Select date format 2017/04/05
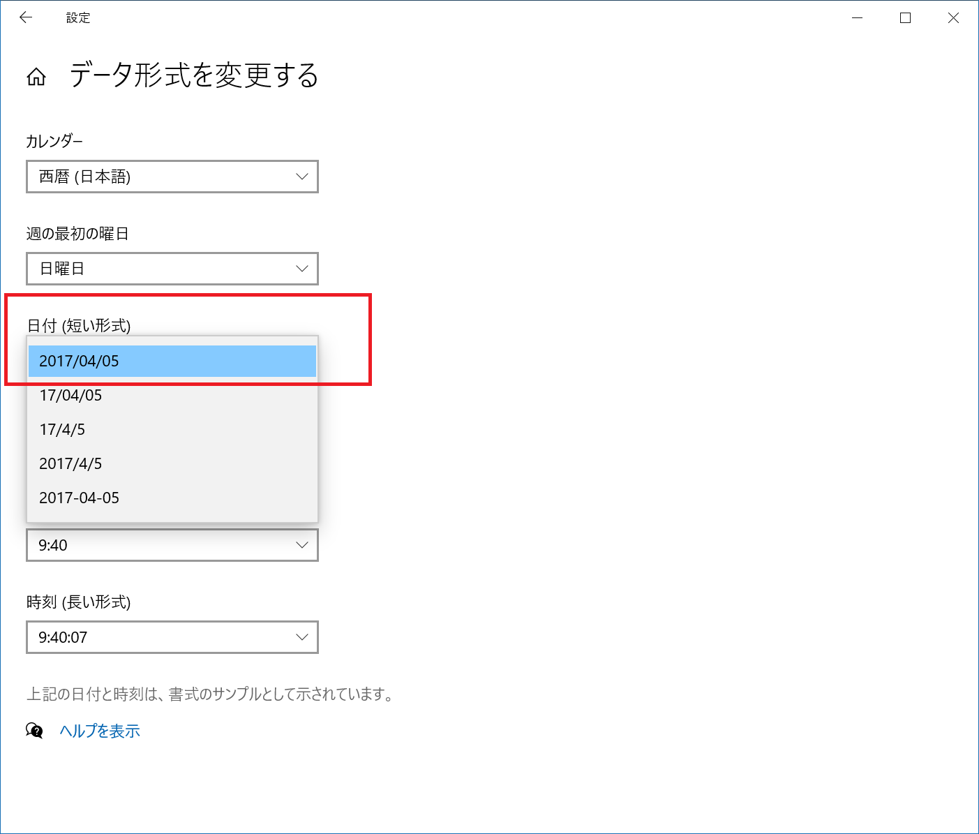 pos(172,361)
